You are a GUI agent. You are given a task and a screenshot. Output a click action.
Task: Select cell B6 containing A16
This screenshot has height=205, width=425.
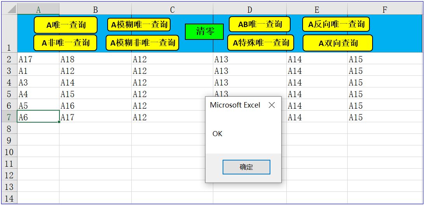pyautogui.click(x=96, y=105)
